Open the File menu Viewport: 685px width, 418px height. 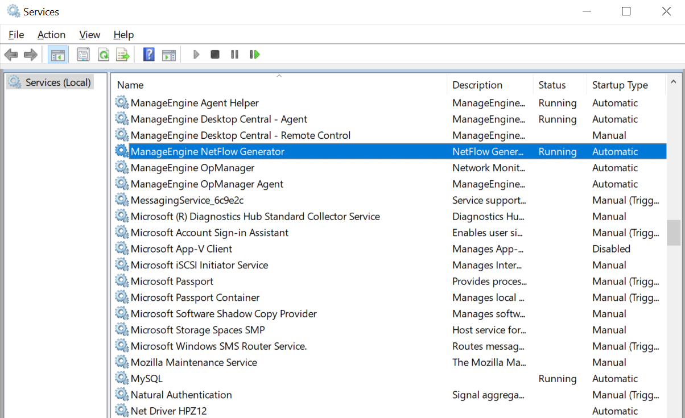click(16, 35)
